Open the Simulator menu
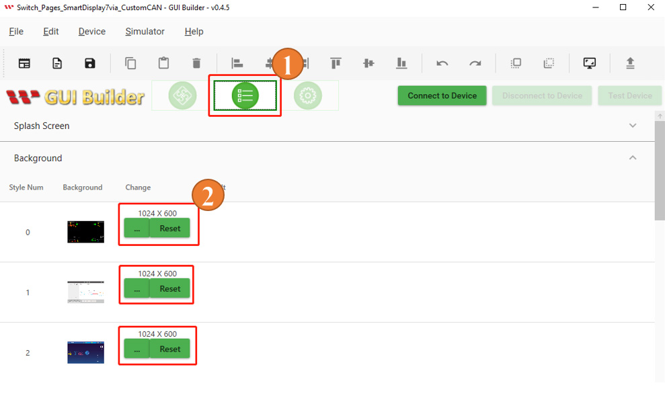This screenshot has height=414, width=665. [145, 32]
